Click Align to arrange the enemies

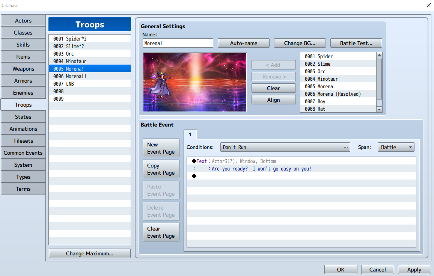click(x=273, y=100)
